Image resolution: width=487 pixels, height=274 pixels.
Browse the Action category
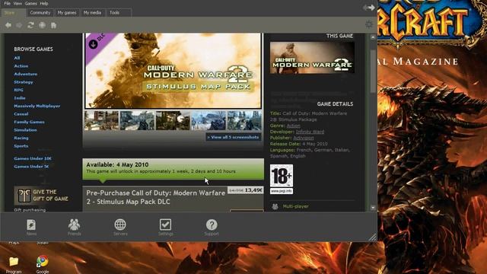21,66
